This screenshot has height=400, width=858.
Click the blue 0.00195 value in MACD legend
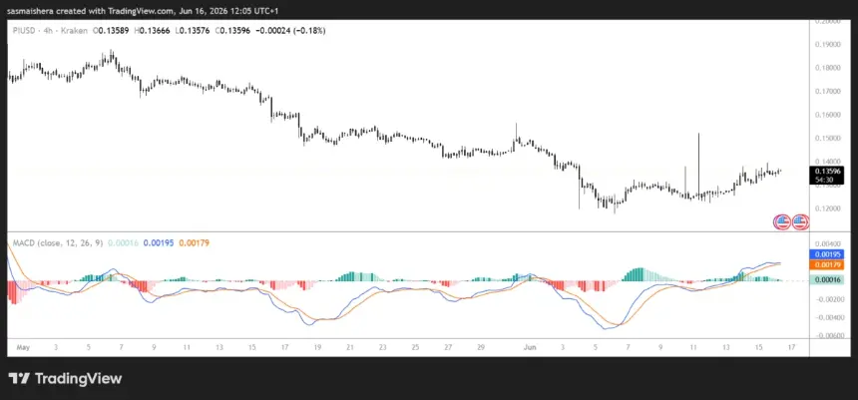(x=159, y=242)
